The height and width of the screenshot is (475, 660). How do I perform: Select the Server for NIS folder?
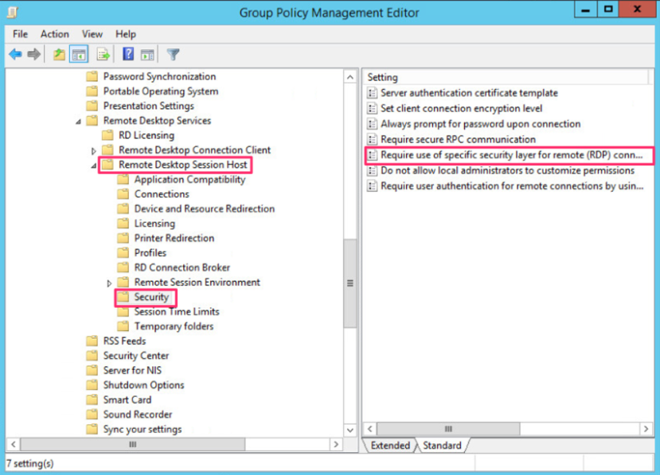pos(132,370)
